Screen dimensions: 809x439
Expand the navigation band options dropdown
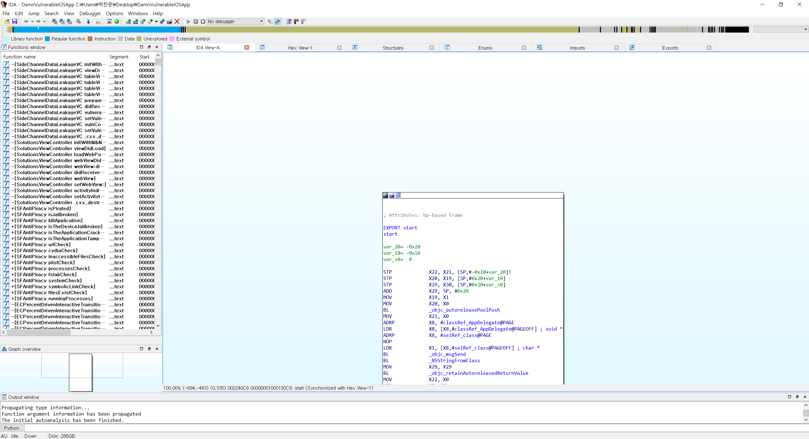805,29
